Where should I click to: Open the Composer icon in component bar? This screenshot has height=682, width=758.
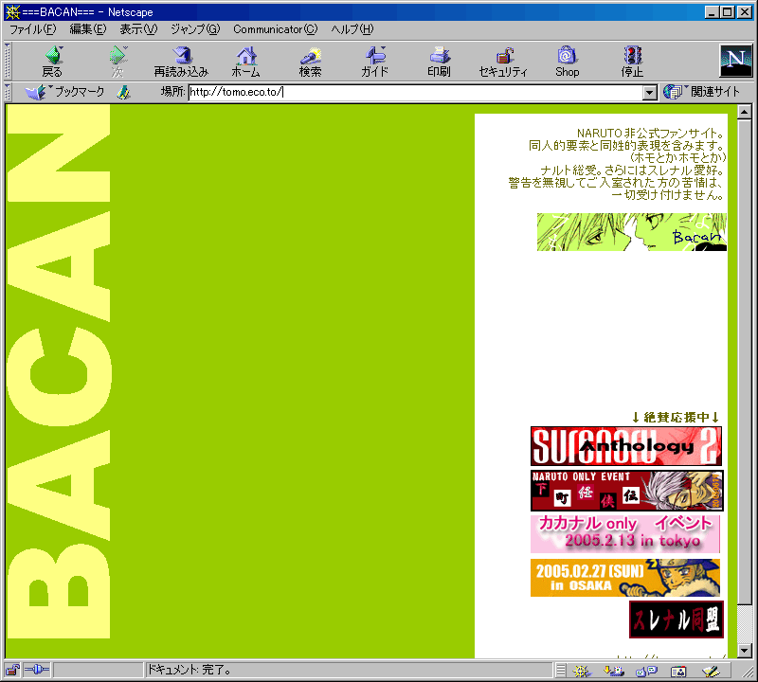point(712,671)
